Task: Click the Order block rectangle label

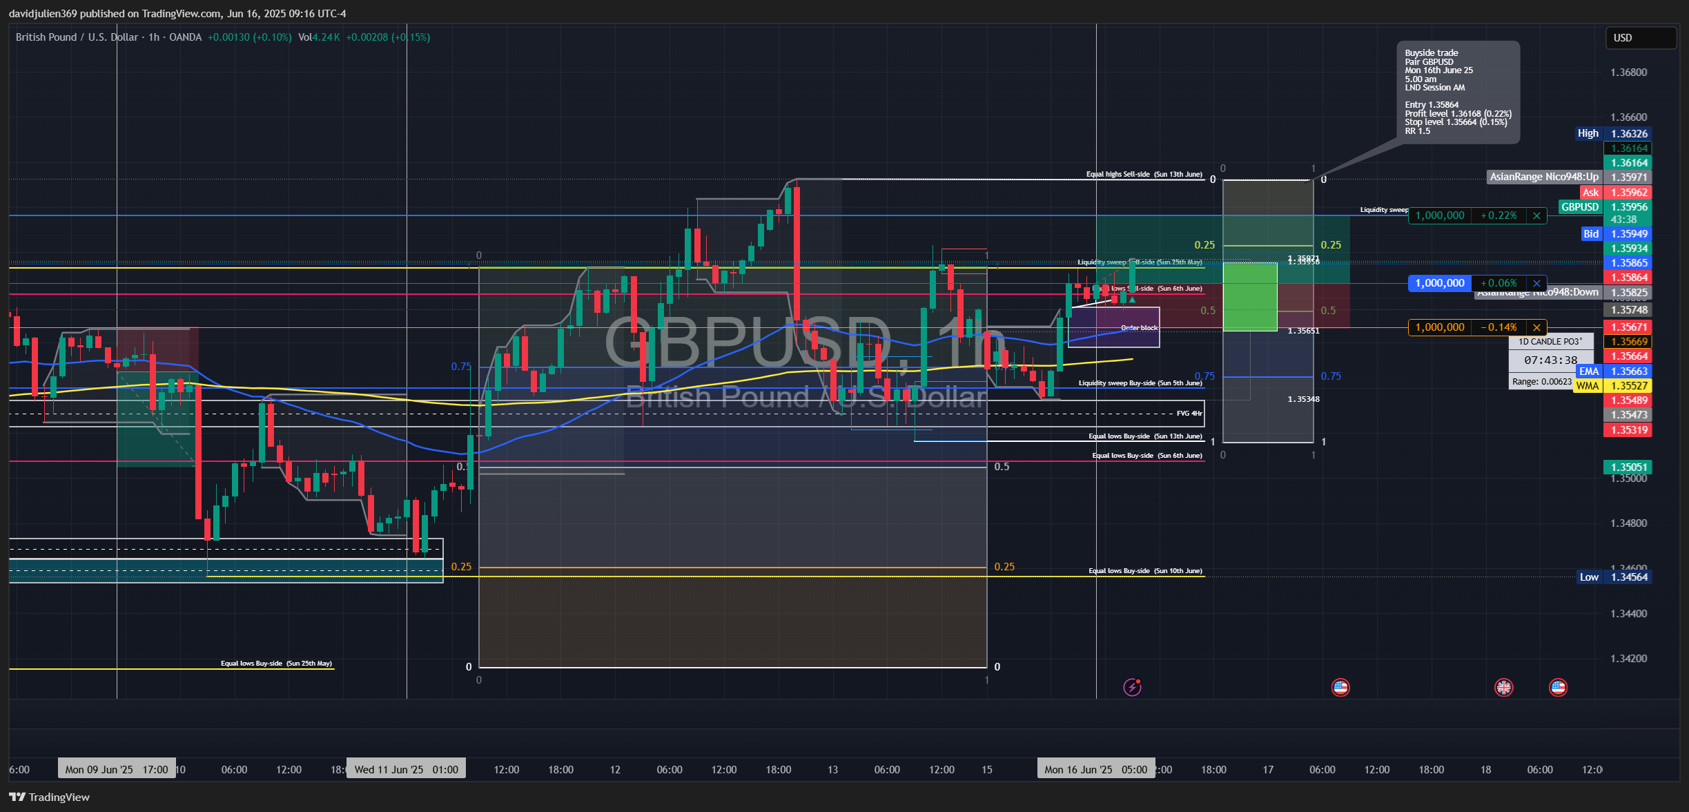Action: (x=1140, y=328)
